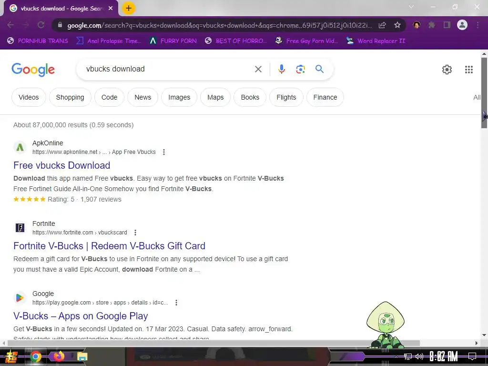Search by image with Google Lens icon
The height and width of the screenshot is (366, 488).
(x=301, y=69)
